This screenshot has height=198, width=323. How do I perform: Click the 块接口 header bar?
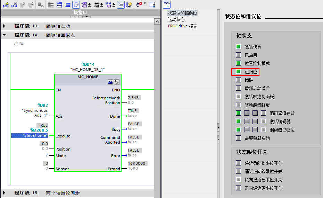80,12
